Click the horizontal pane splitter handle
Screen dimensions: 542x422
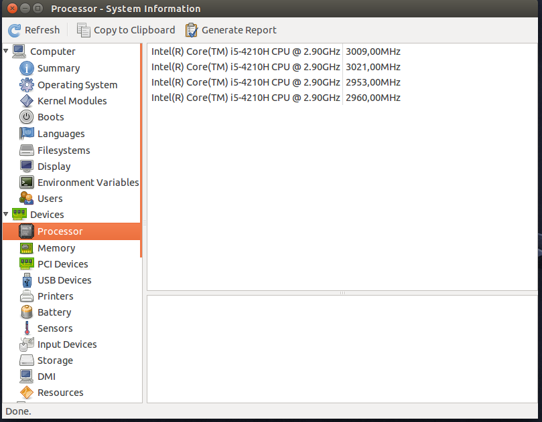[x=342, y=293]
